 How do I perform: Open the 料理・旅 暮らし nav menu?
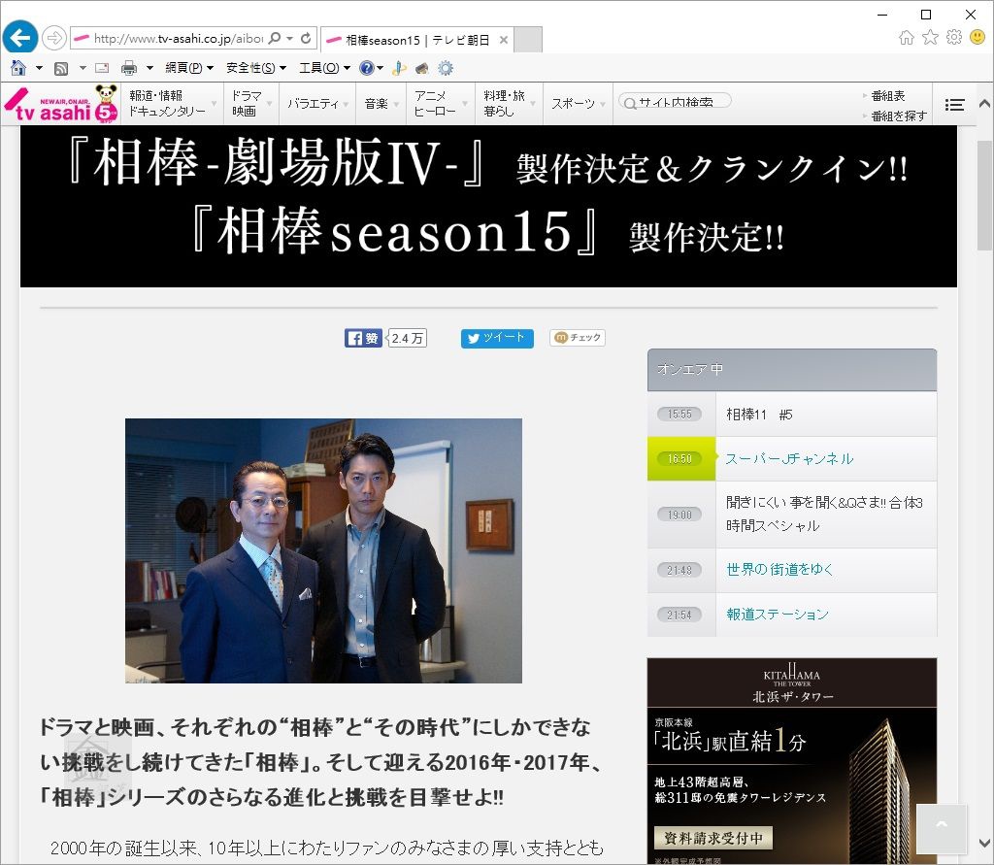(509, 103)
